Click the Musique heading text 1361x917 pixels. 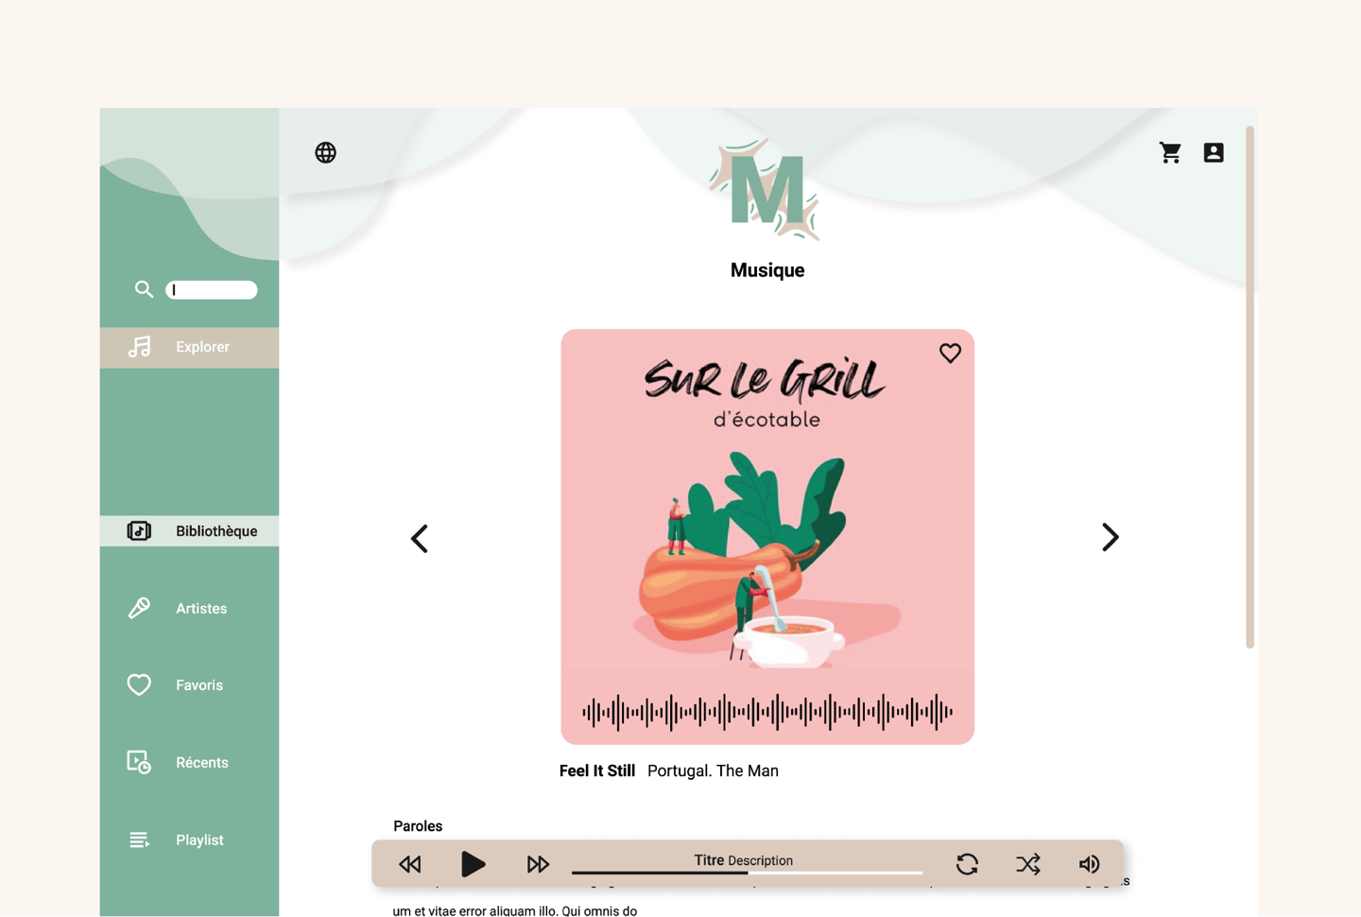(x=767, y=270)
